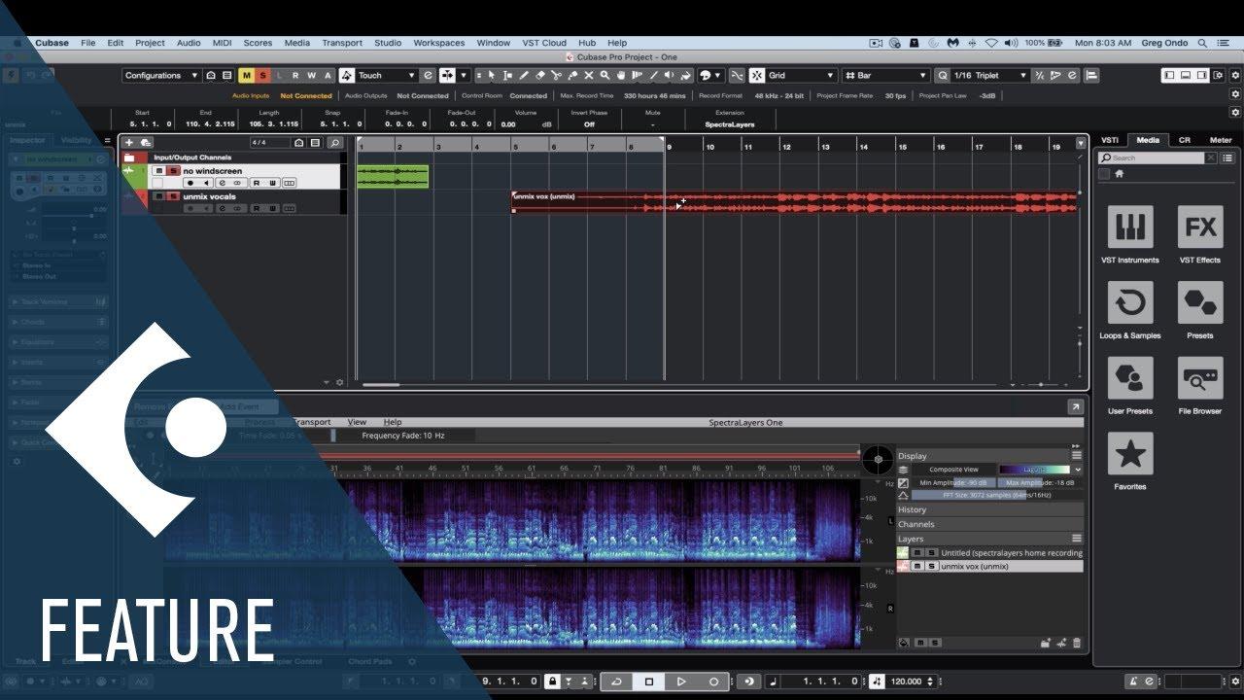Viewport: 1244px width, 700px height.
Task: Toggle global Read automation R button
Action: click(x=295, y=75)
